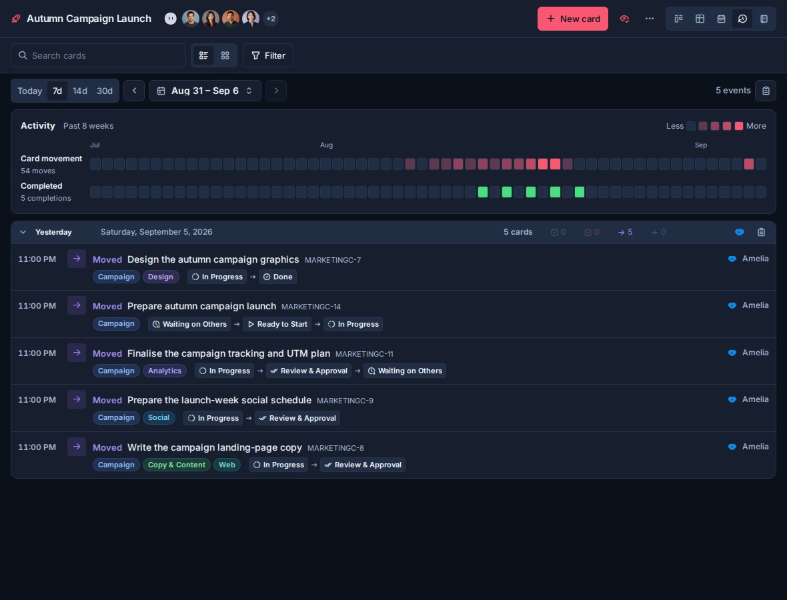Viewport: 787px width, 600px height.
Task: Click the Analytics tag
Action: (x=165, y=371)
